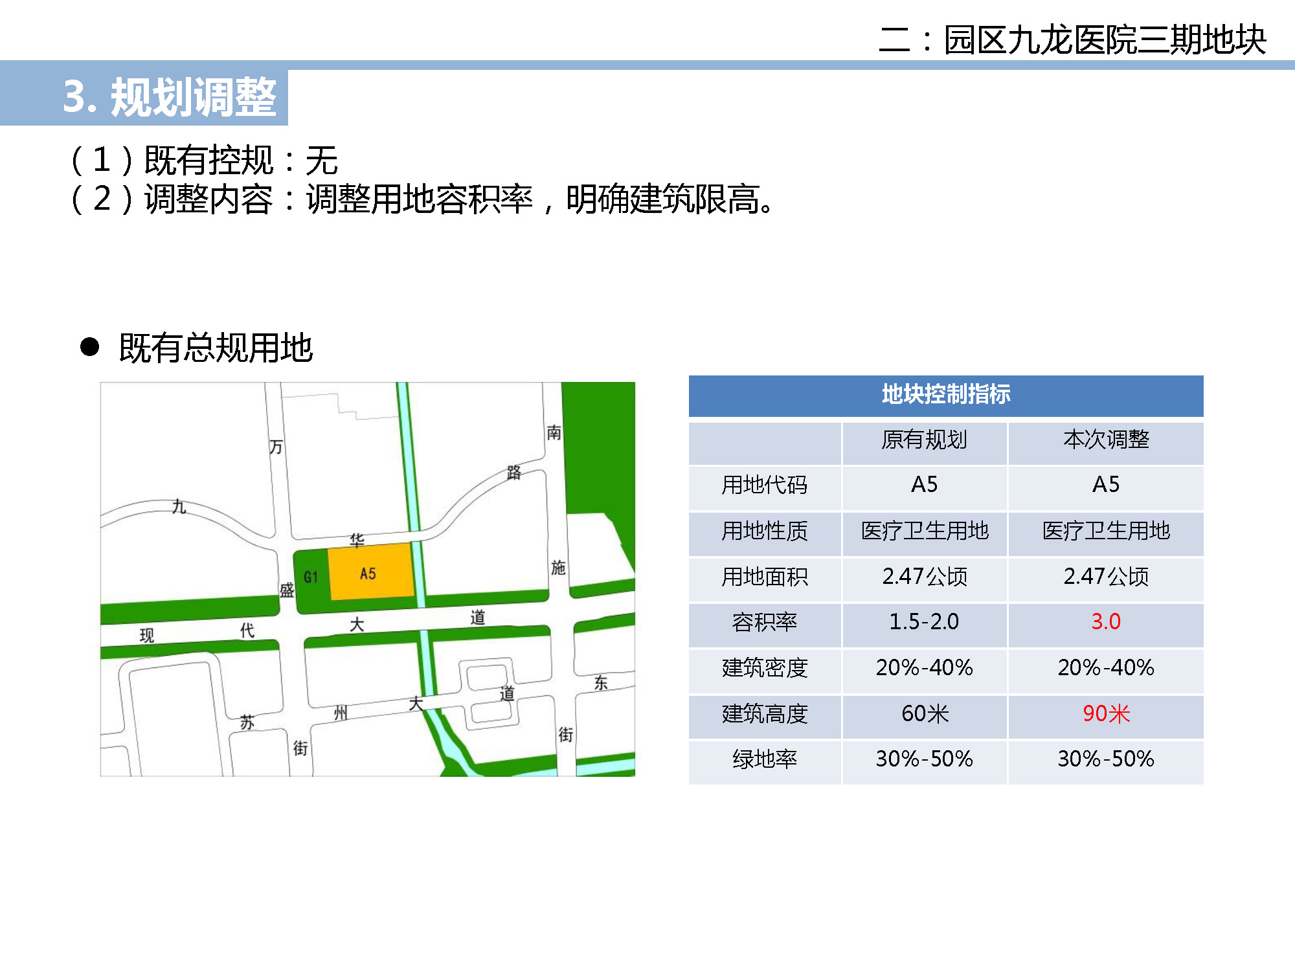This screenshot has width=1295, height=971.
Task: Click the green G1 parcel label
Action: [311, 577]
